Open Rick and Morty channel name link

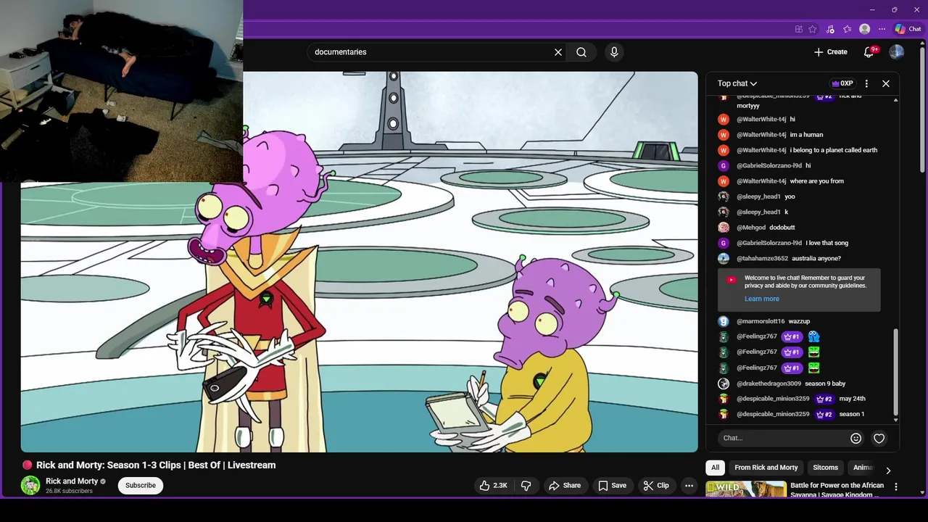coord(72,481)
